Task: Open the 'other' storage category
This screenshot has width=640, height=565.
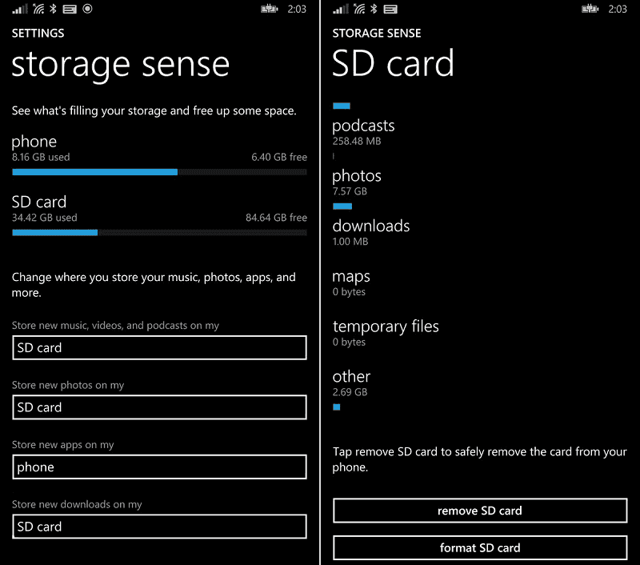Action: pos(351,383)
